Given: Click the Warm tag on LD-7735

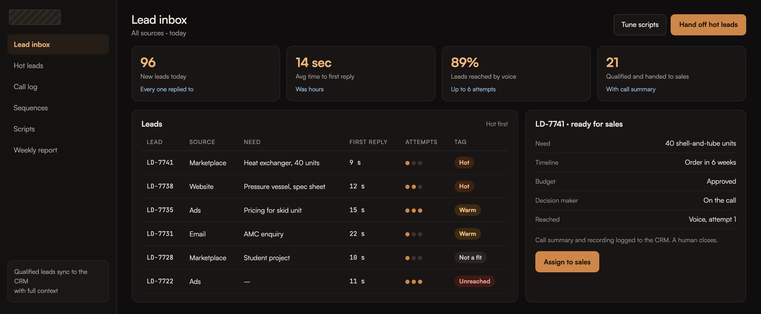Looking at the screenshot, I should [467, 210].
